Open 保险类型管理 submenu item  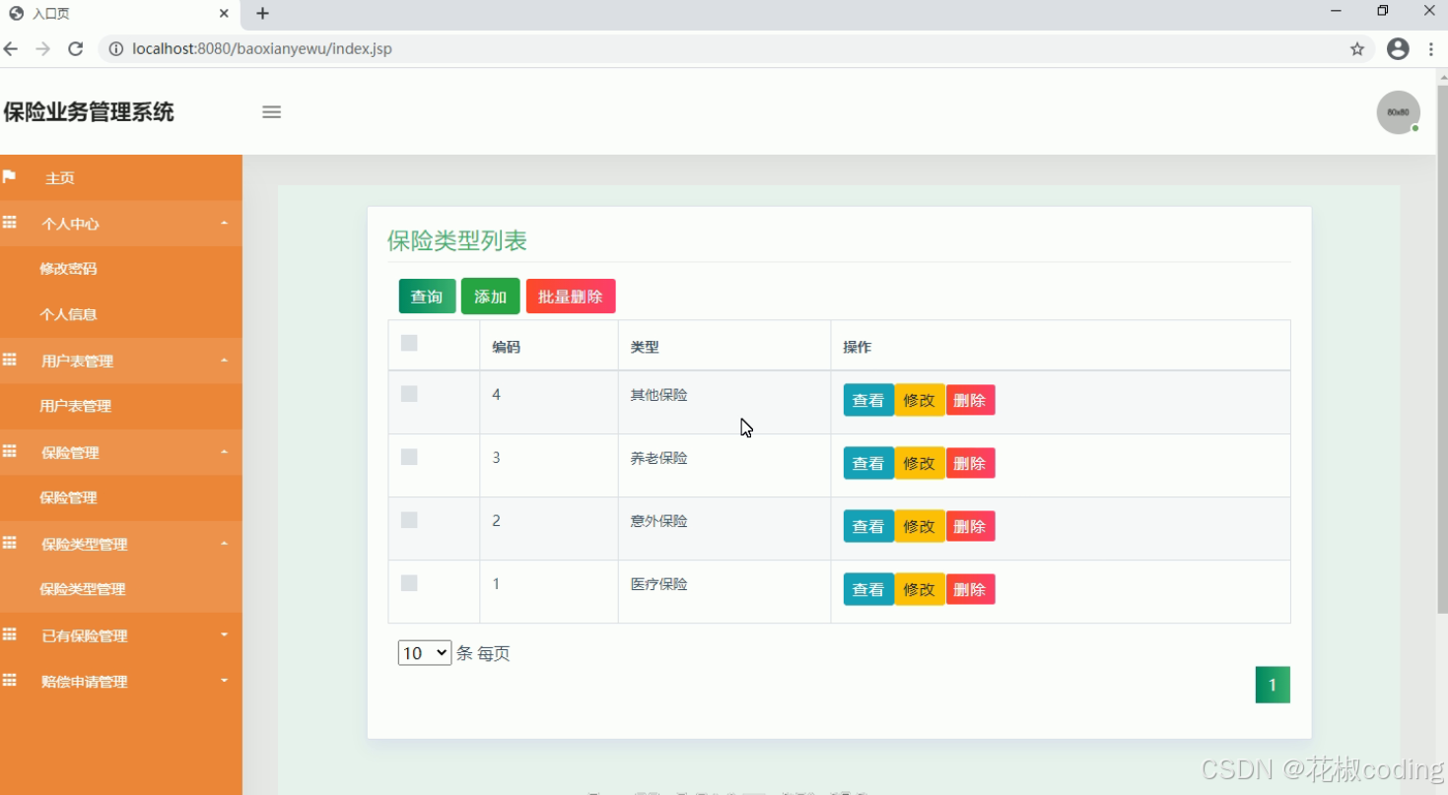(82, 589)
